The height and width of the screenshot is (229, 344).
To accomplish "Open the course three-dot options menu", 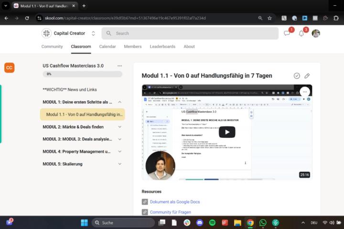I will (x=119, y=66).
